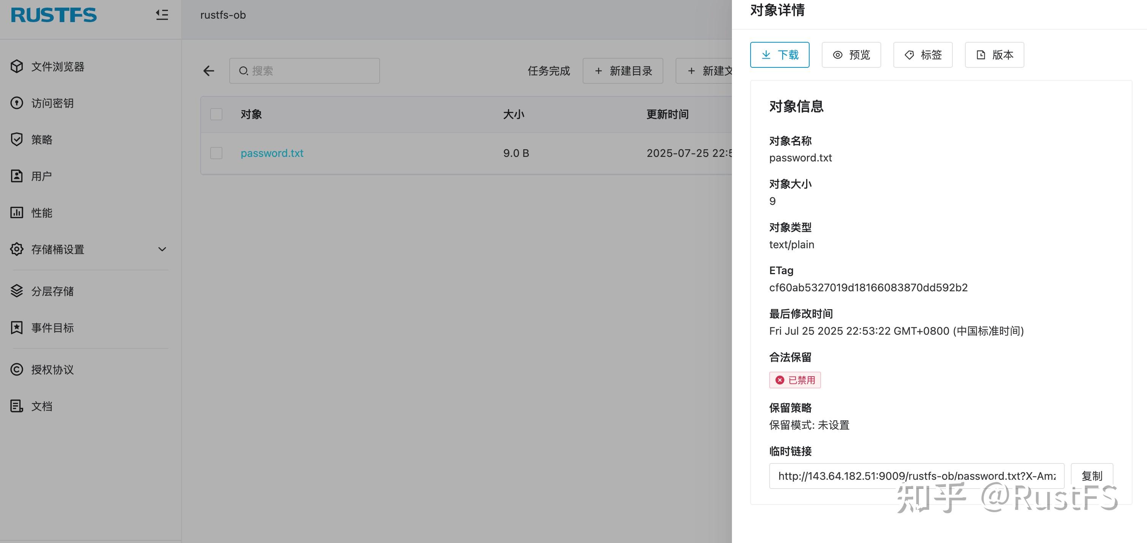The image size is (1147, 543).
Task: Open 分层存储 tiered storage settings
Action: pos(53,291)
